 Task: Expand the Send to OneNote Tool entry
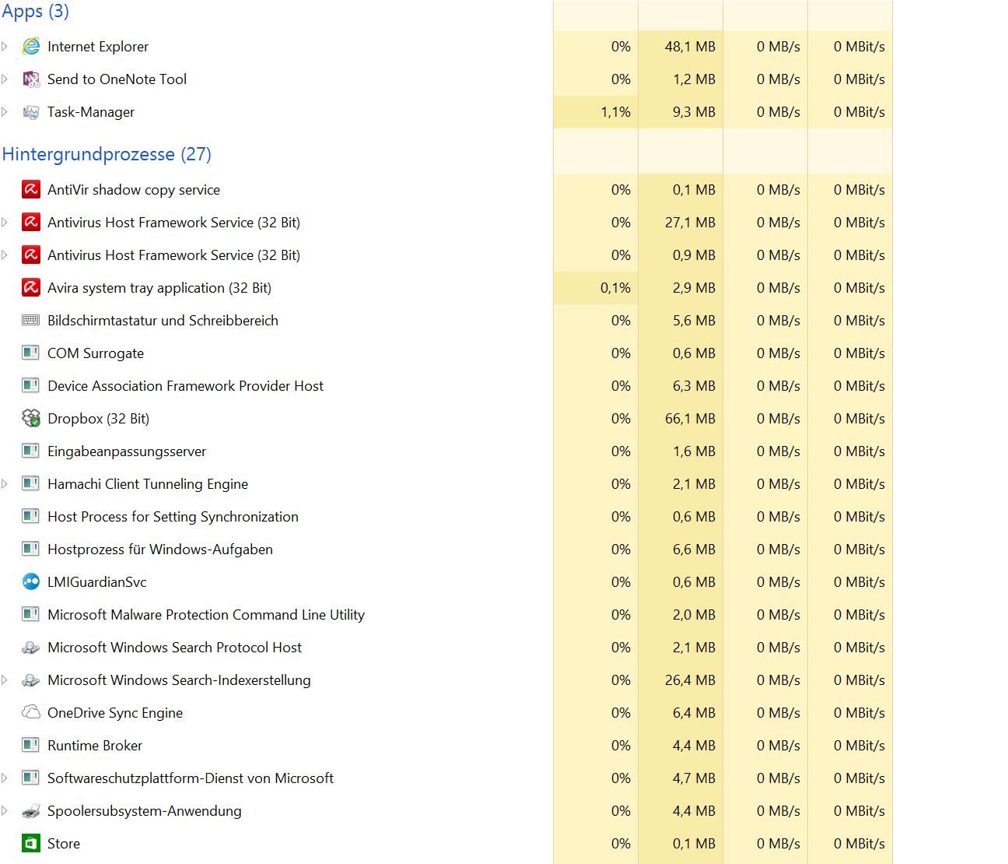click(5, 79)
